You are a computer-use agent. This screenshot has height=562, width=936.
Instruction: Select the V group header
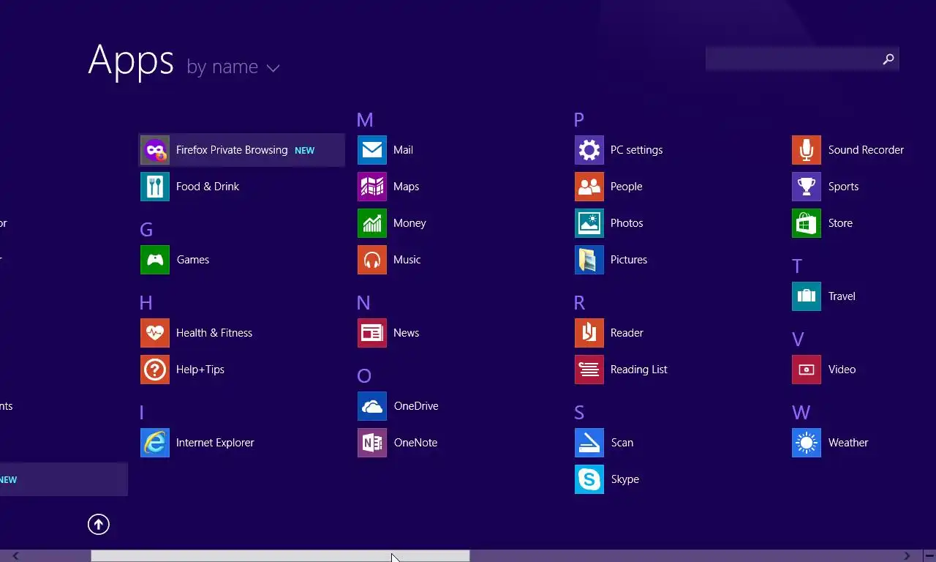pyautogui.click(x=798, y=340)
